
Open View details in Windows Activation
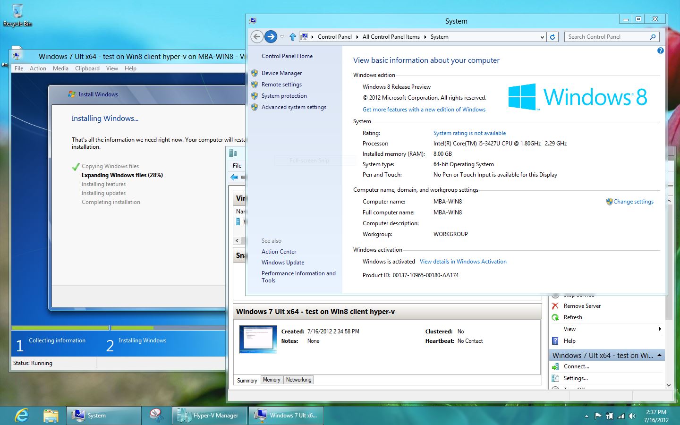coord(463,262)
